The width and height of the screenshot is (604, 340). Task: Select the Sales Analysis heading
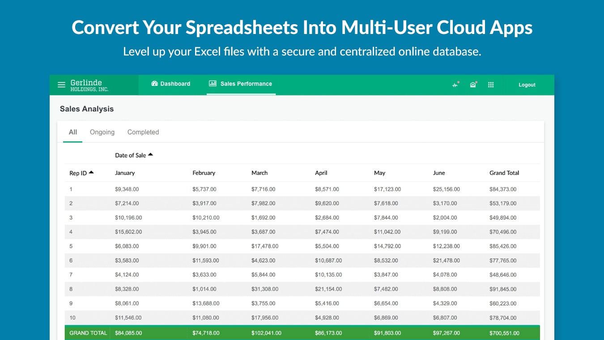(87, 109)
